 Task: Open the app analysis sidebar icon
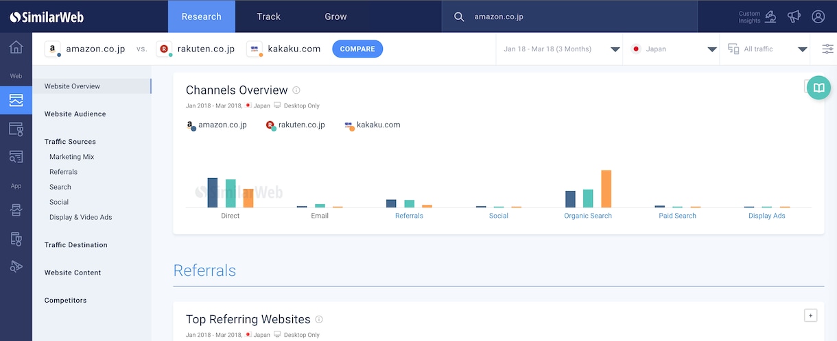pos(16,210)
